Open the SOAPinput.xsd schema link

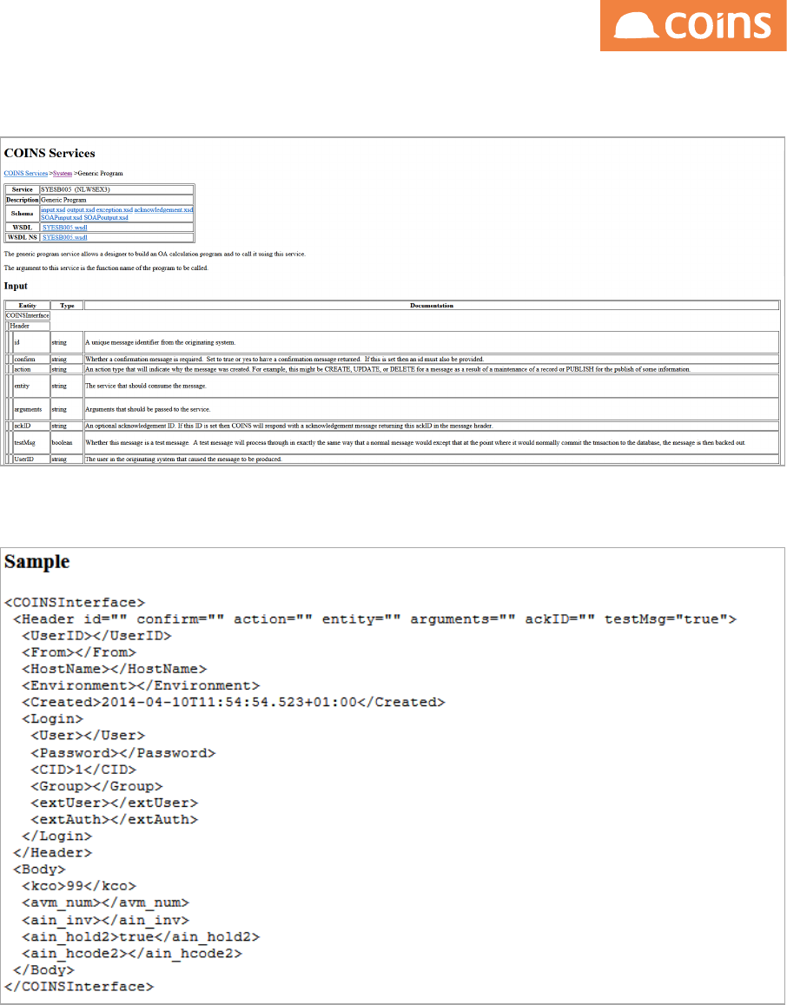click(x=61, y=218)
